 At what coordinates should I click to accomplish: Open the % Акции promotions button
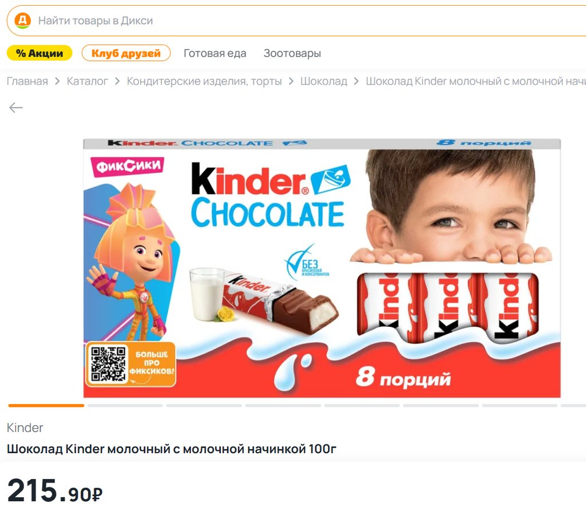(39, 53)
